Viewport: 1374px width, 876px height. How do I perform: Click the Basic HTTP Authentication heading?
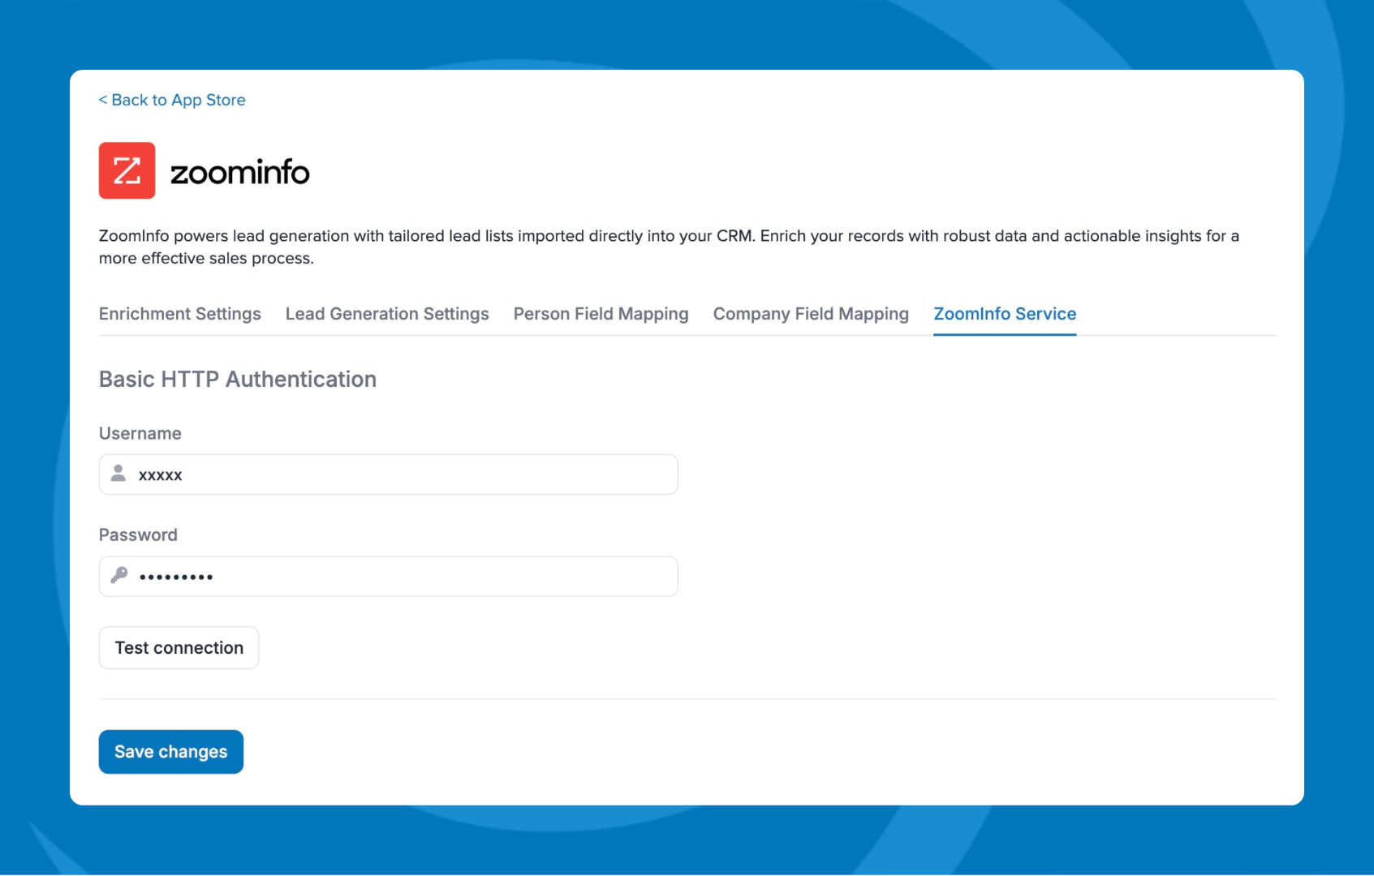click(x=237, y=380)
